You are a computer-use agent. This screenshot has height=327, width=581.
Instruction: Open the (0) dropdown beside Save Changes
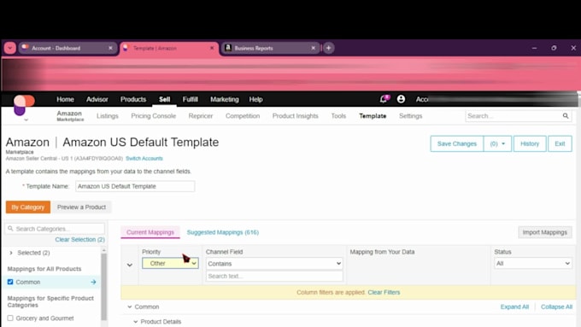[497, 143]
